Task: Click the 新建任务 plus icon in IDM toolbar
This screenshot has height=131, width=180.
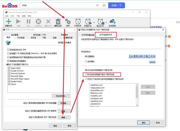Action: [x=9, y=21]
